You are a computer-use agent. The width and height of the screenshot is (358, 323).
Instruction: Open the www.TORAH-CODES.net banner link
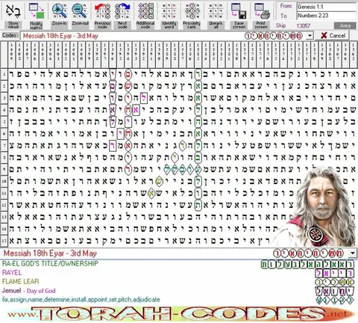179,313
